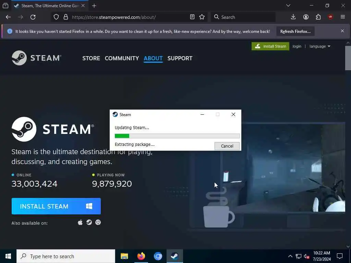Show hidden tray icons chevron
Viewport: 351px width, 263px height.
pyautogui.click(x=290, y=256)
